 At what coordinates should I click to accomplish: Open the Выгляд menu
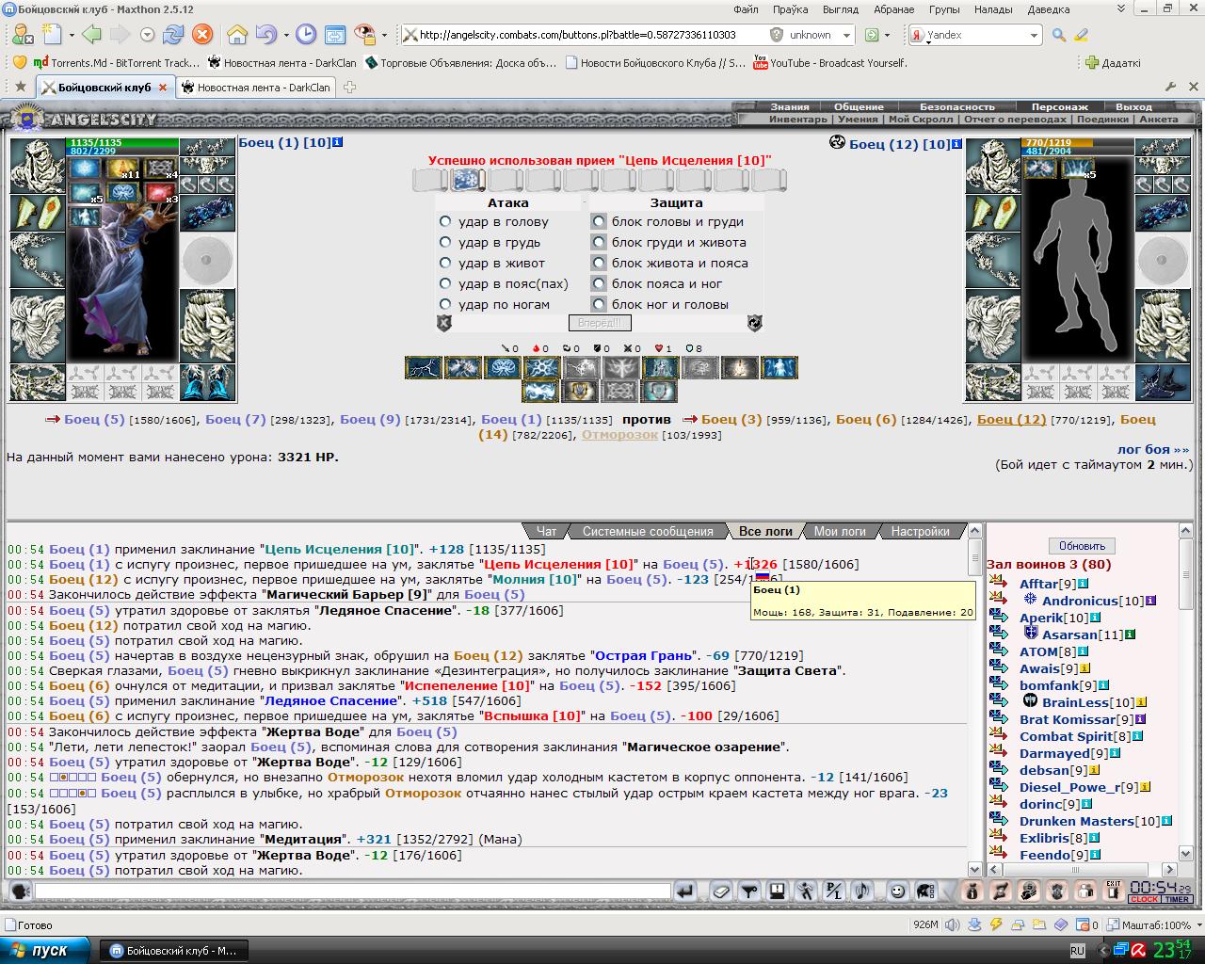840,9
